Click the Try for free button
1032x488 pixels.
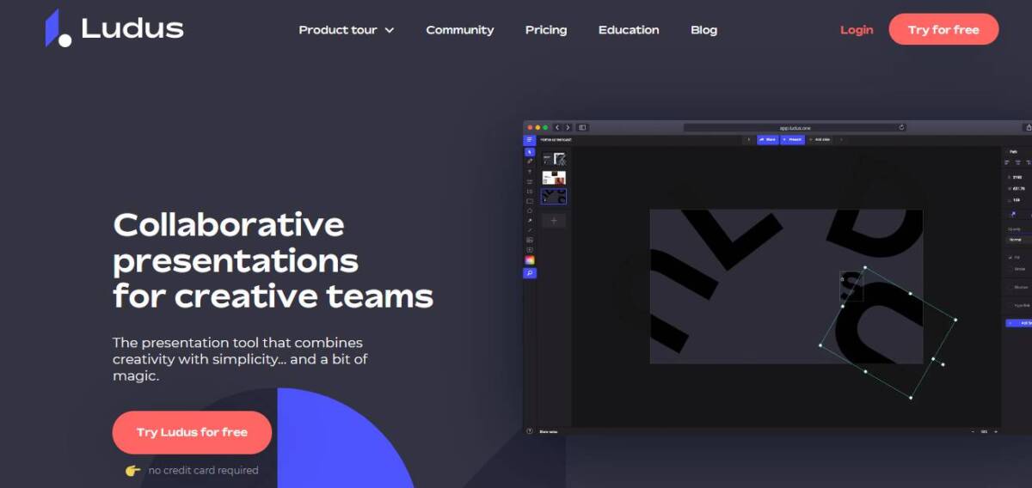943,29
